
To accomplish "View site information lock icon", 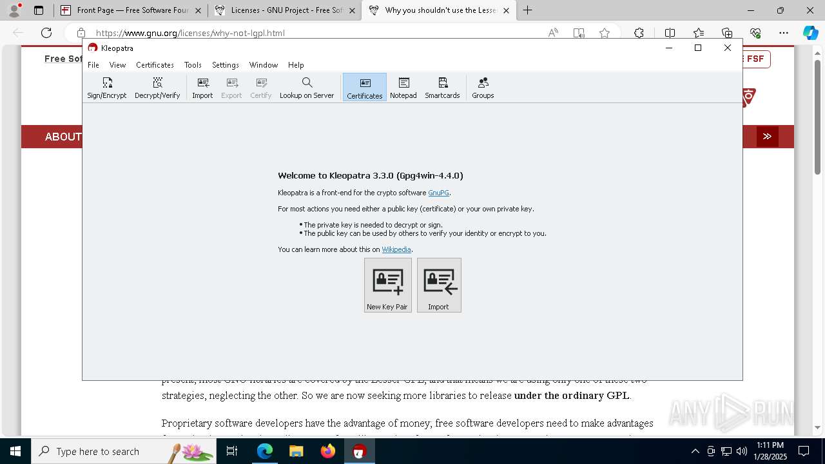I will coord(81,33).
